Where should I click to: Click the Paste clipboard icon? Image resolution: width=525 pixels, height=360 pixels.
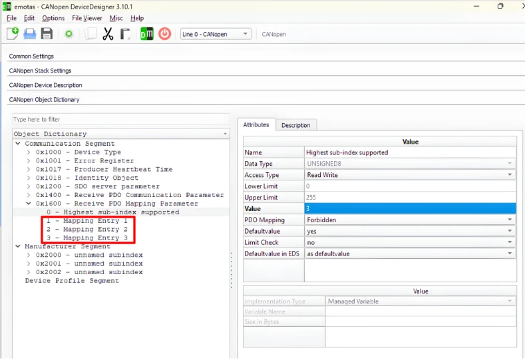pos(125,34)
